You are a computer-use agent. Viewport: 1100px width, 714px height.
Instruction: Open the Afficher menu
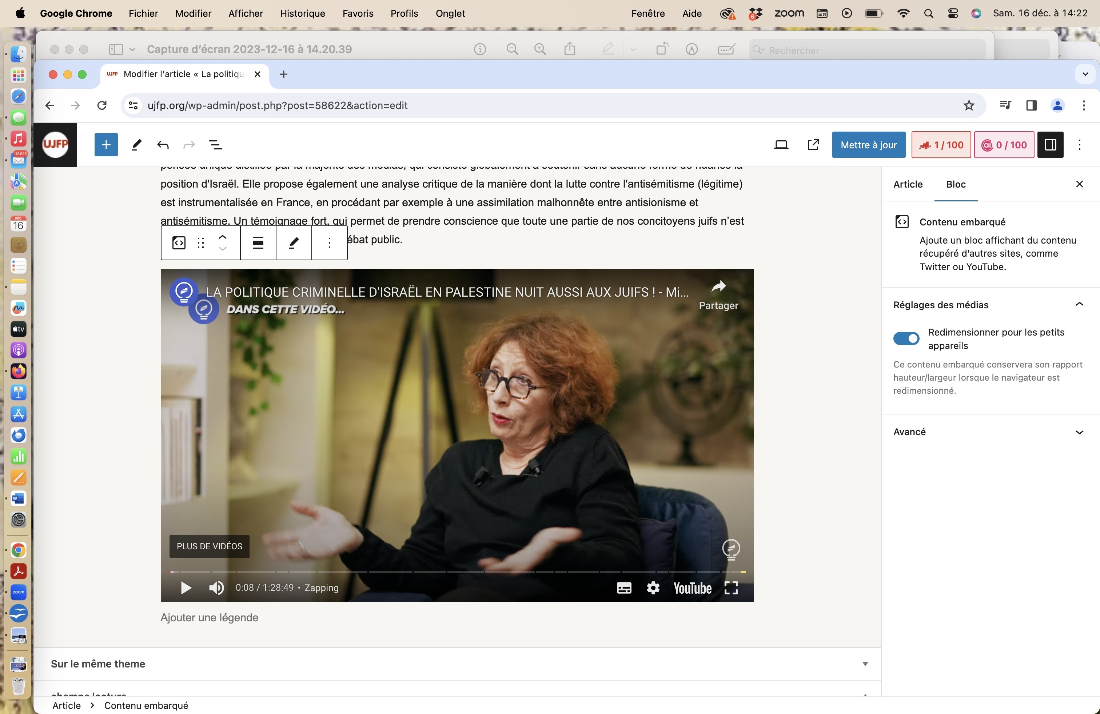(246, 13)
